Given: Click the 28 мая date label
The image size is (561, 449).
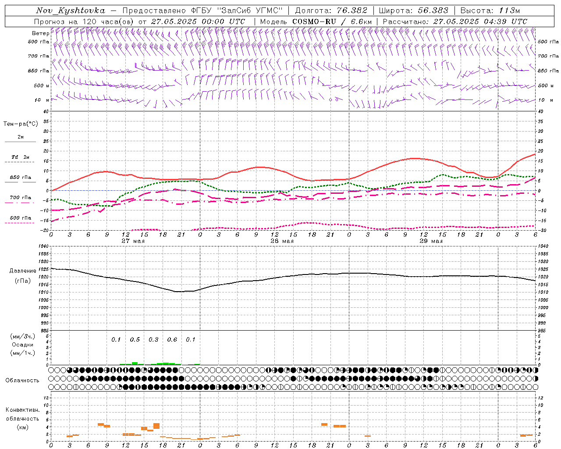Looking at the screenshot, I should 282,241.
